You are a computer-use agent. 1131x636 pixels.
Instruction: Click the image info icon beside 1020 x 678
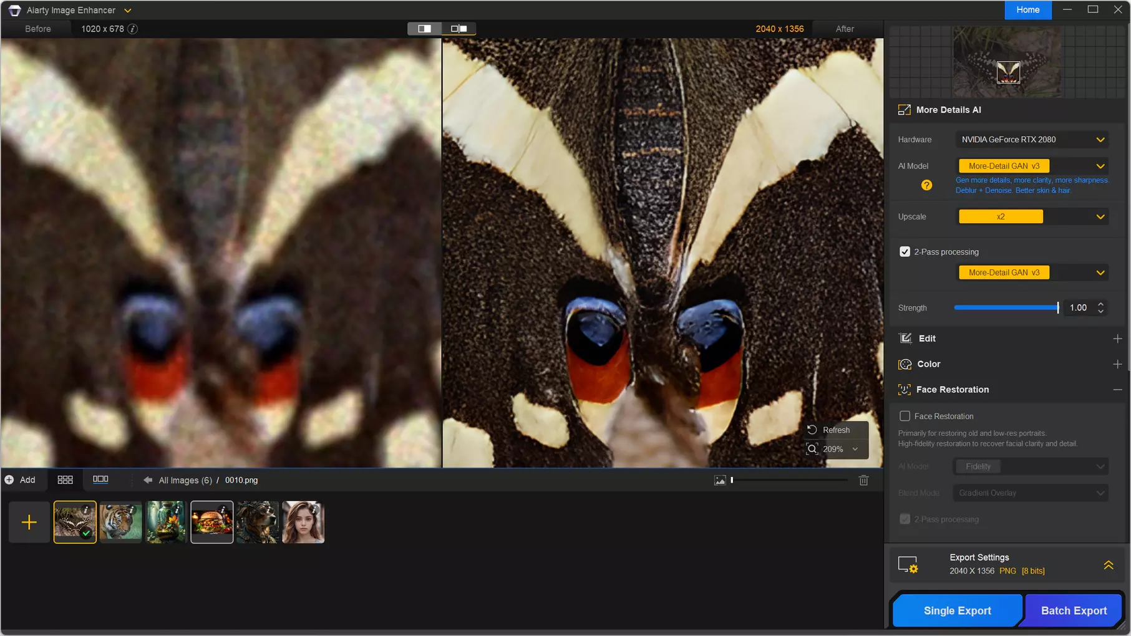click(x=133, y=29)
